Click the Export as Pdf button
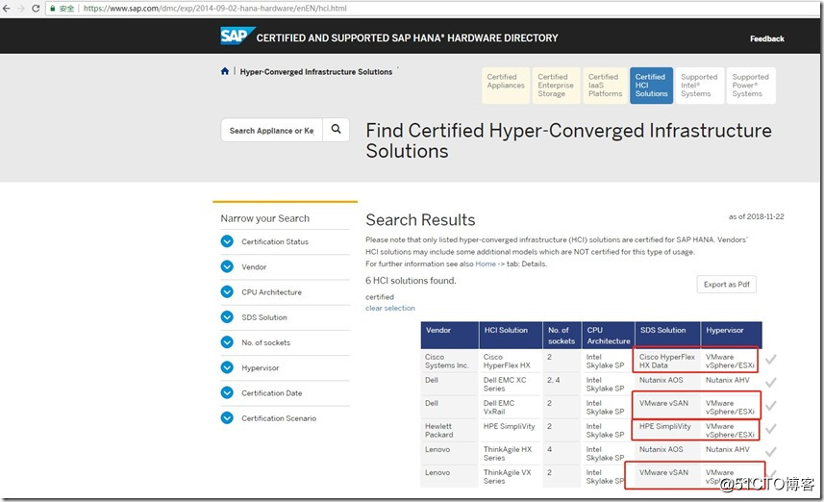The width and height of the screenshot is (824, 502). [x=726, y=285]
